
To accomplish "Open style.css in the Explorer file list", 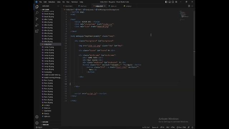I will [x=50, y=116].
